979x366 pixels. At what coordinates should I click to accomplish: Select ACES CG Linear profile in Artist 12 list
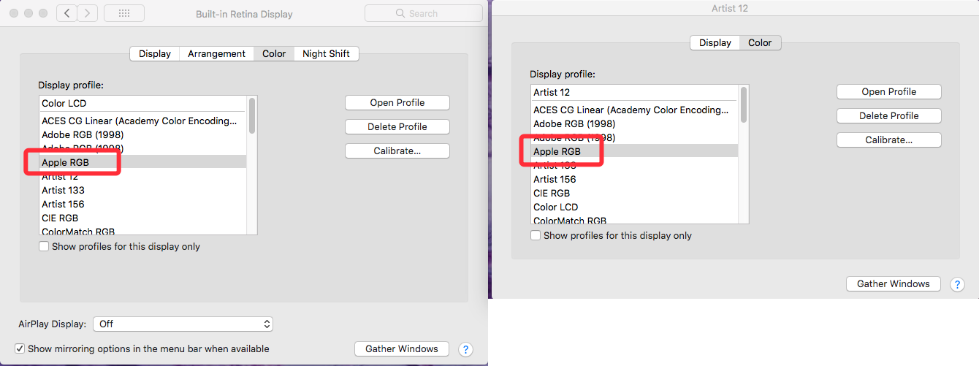tap(634, 110)
